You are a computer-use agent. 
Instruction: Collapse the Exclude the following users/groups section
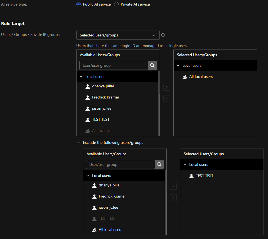point(78,142)
